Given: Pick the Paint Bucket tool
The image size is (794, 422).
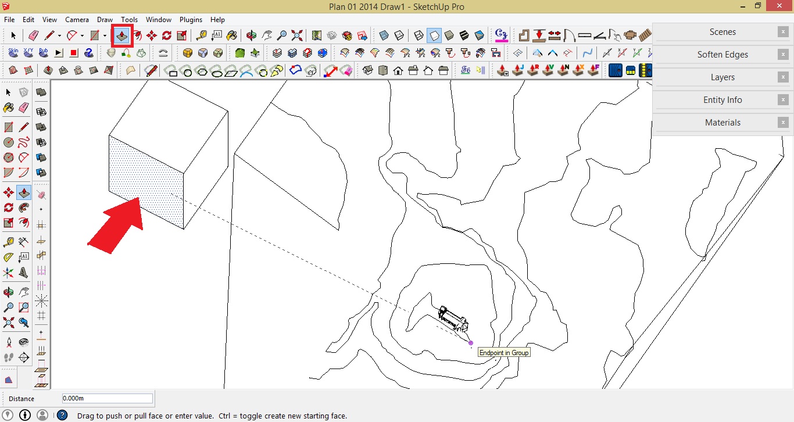Looking at the screenshot, I should [230, 35].
